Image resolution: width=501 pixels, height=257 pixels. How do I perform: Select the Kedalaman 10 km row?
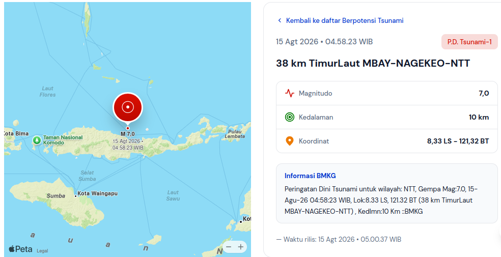pyautogui.click(x=387, y=117)
